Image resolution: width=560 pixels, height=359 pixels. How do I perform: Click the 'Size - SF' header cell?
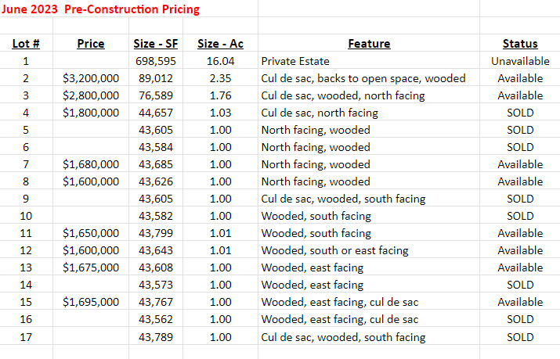click(x=157, y=44)
